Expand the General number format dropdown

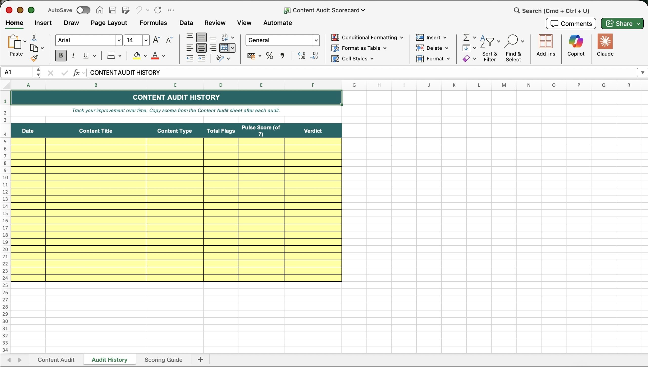pyautogui.click(x=316, y=40)
